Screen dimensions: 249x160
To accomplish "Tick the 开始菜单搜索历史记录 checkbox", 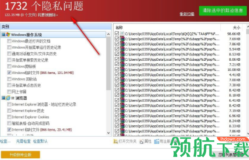I will pos(9,60).
